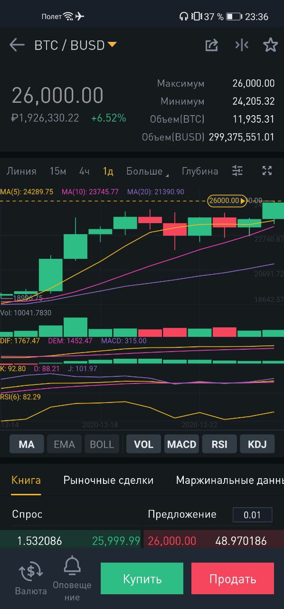The height and width of the screenshot is (609, 284).
Task: Toggle the MACD sub-indicator
Action: click(x=182, y=444)
